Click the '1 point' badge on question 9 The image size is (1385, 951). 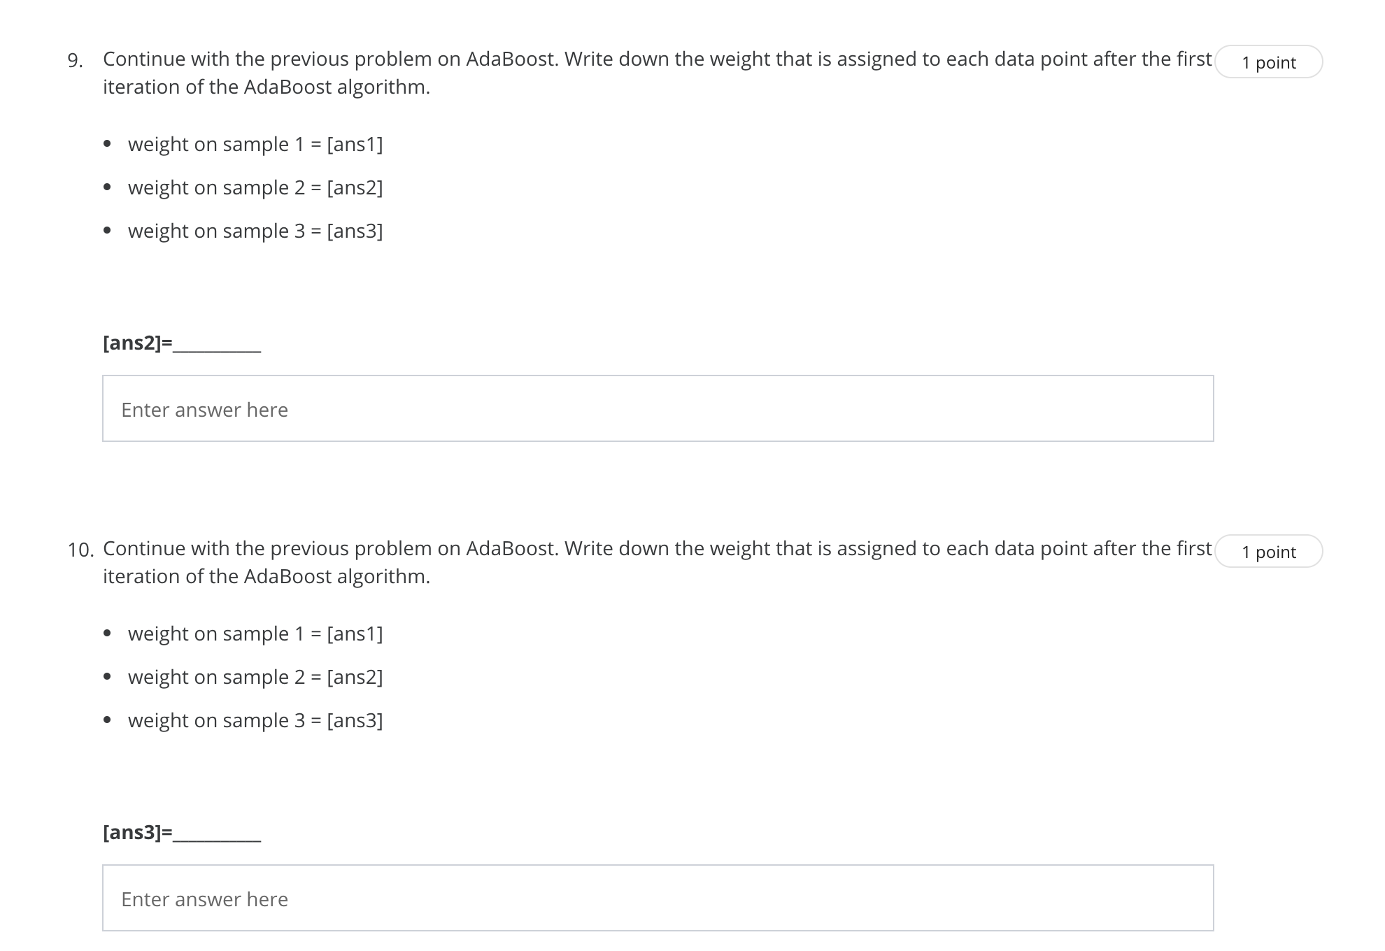pos(1270,62)
